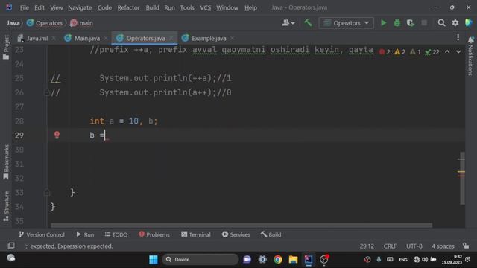Close the Java.iml tab

[x=54, y=38]
